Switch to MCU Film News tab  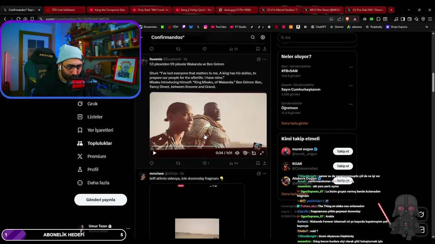pyautogui.click(x=322, y=10)
